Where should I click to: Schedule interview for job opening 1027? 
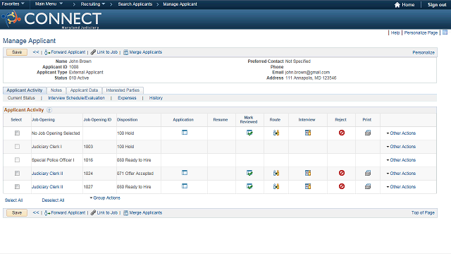point(308,186)
